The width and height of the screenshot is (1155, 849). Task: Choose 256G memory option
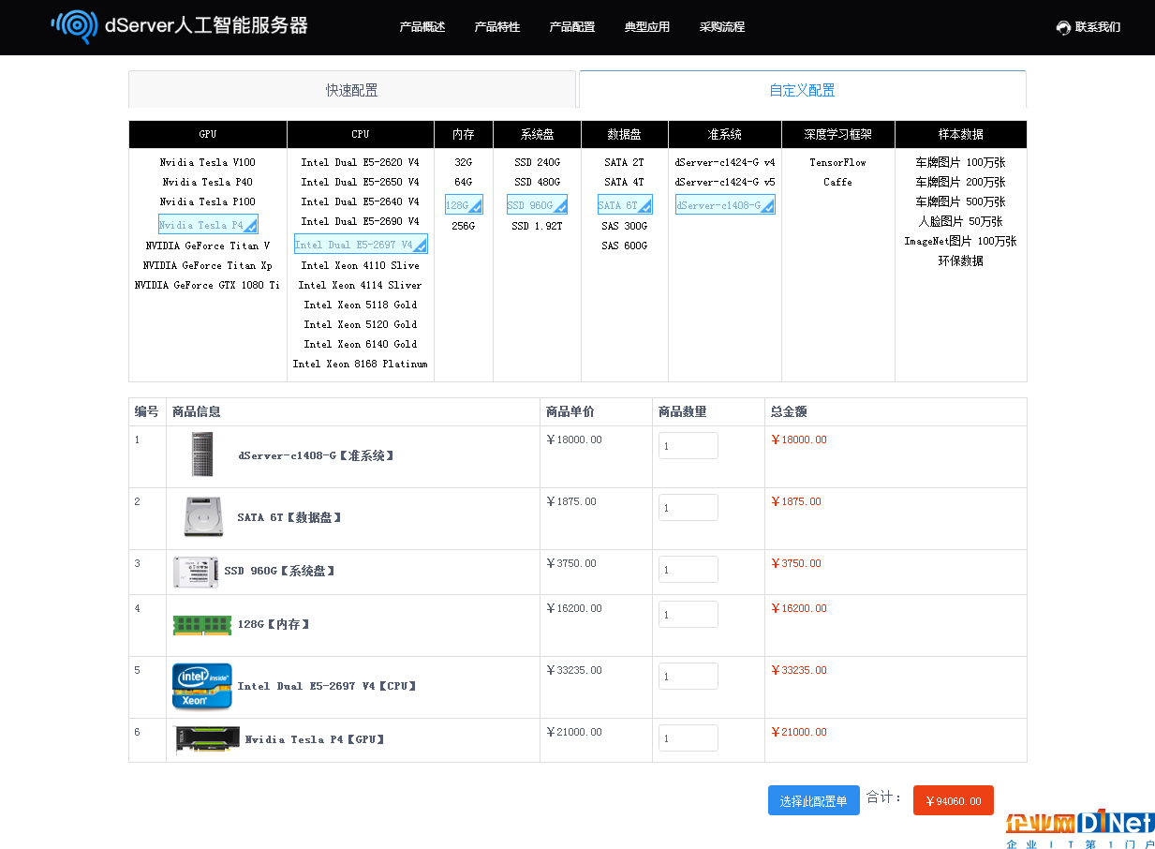[464, 226]
